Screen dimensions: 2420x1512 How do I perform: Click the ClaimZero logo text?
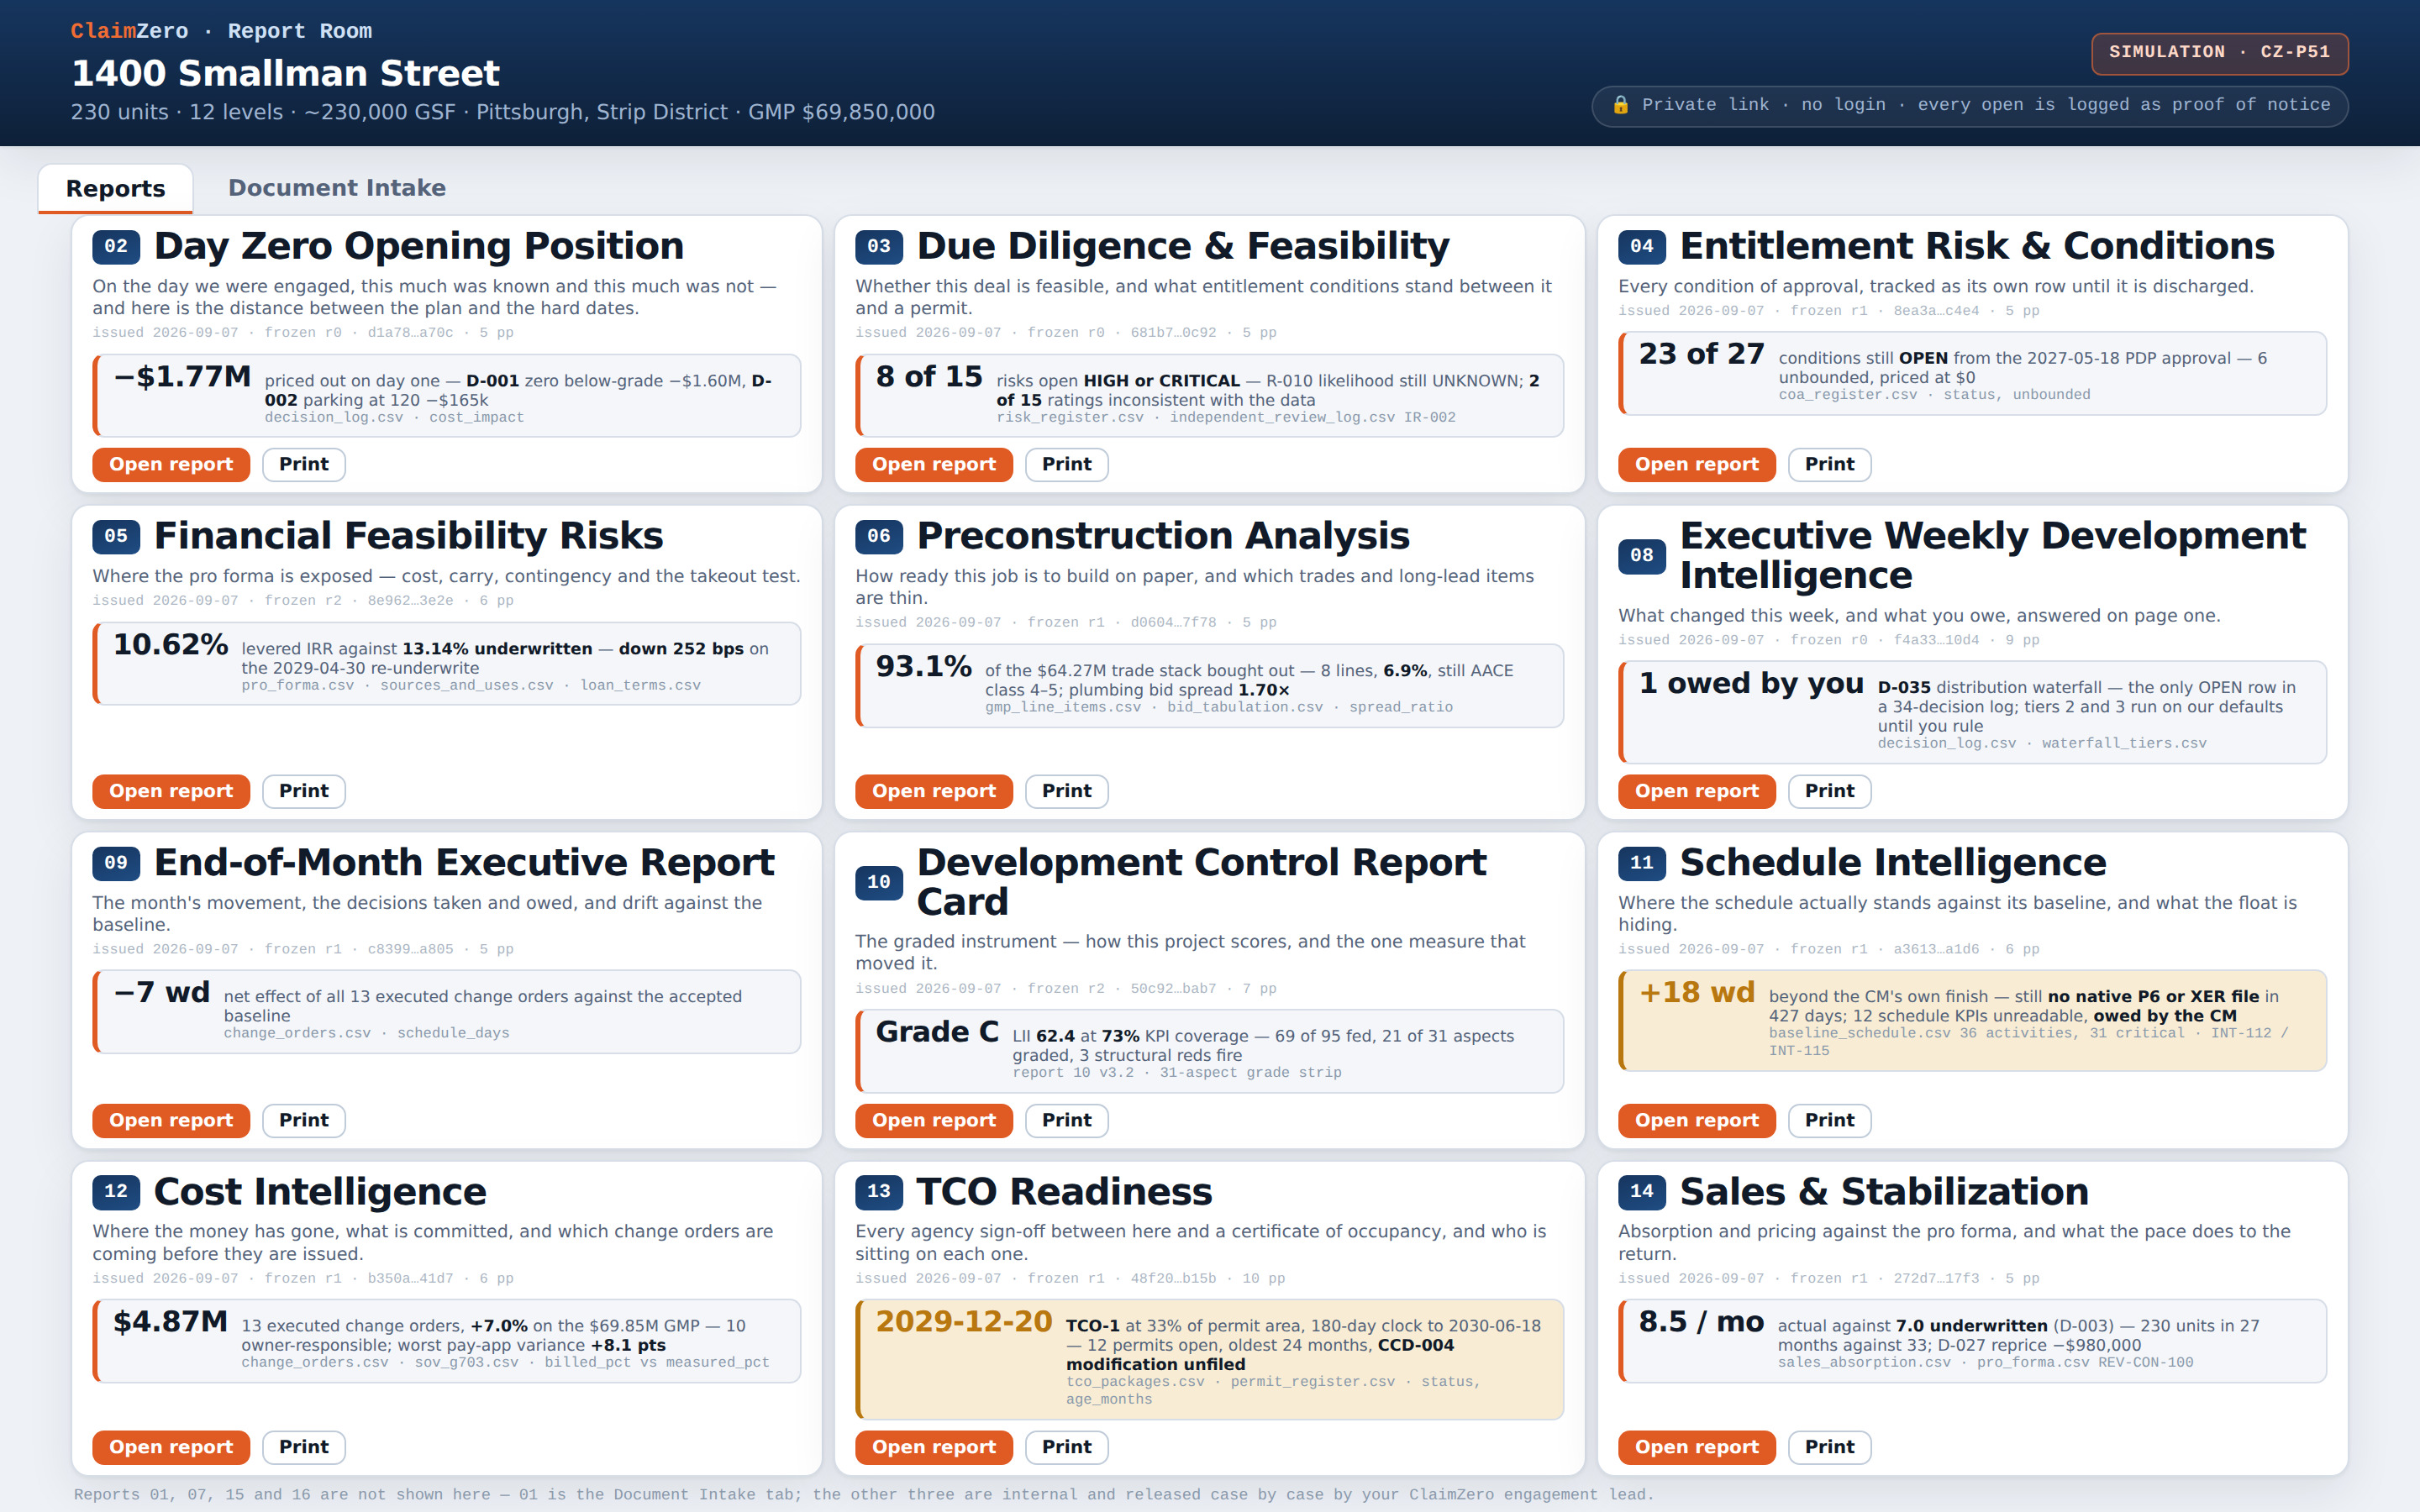coord(129,31)
